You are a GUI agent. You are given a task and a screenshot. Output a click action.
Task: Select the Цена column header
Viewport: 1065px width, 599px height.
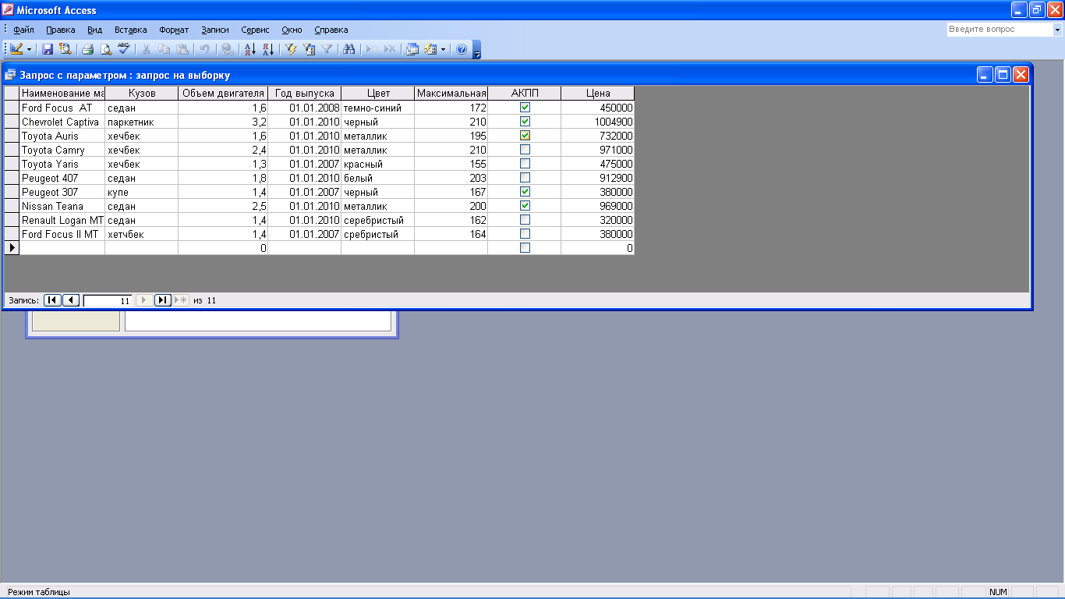[x=598, y=94]
